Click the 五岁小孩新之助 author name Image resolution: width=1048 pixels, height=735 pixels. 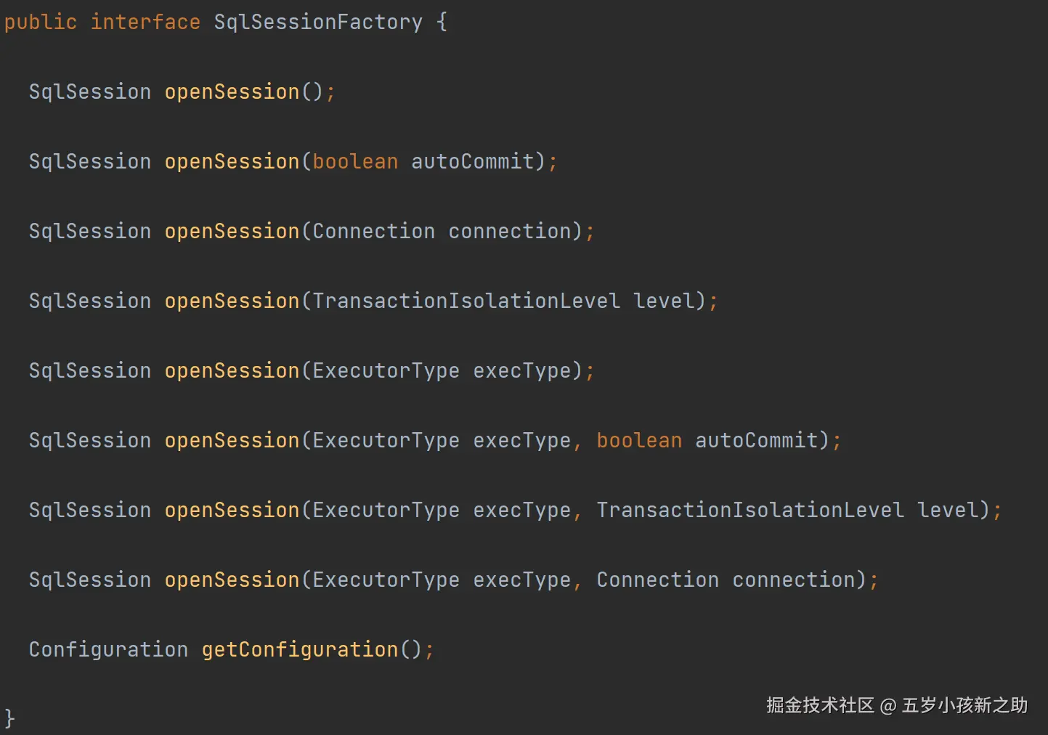tap(964, 705)
